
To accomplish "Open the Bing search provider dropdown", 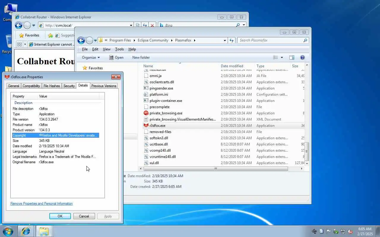I will pyautogui.click(x=244, y=25).
